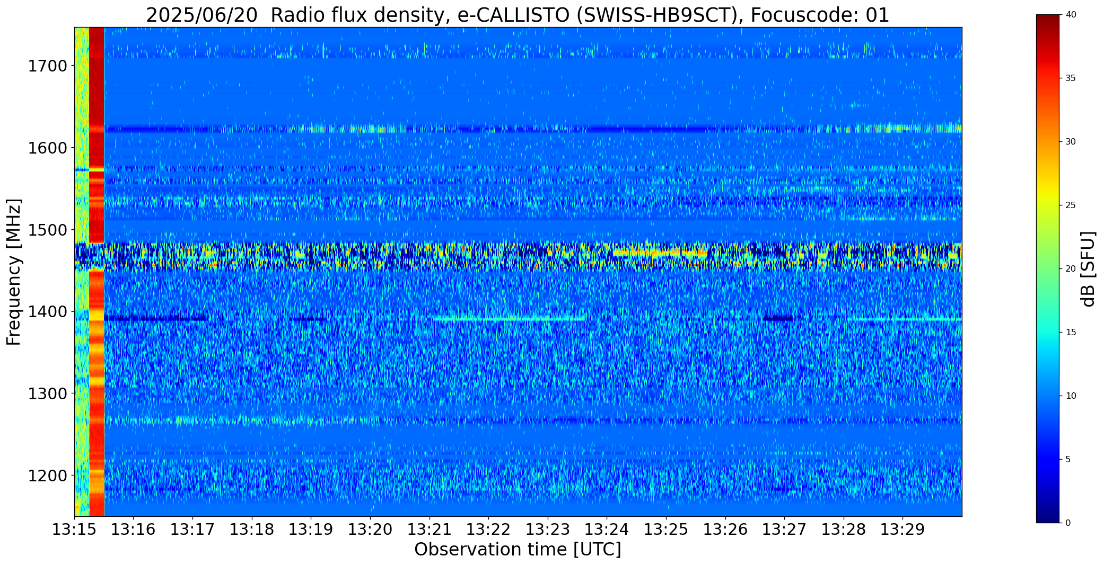Click the 13:19 time tick label
Screen dimensions: 1104x565
point(311,530)
